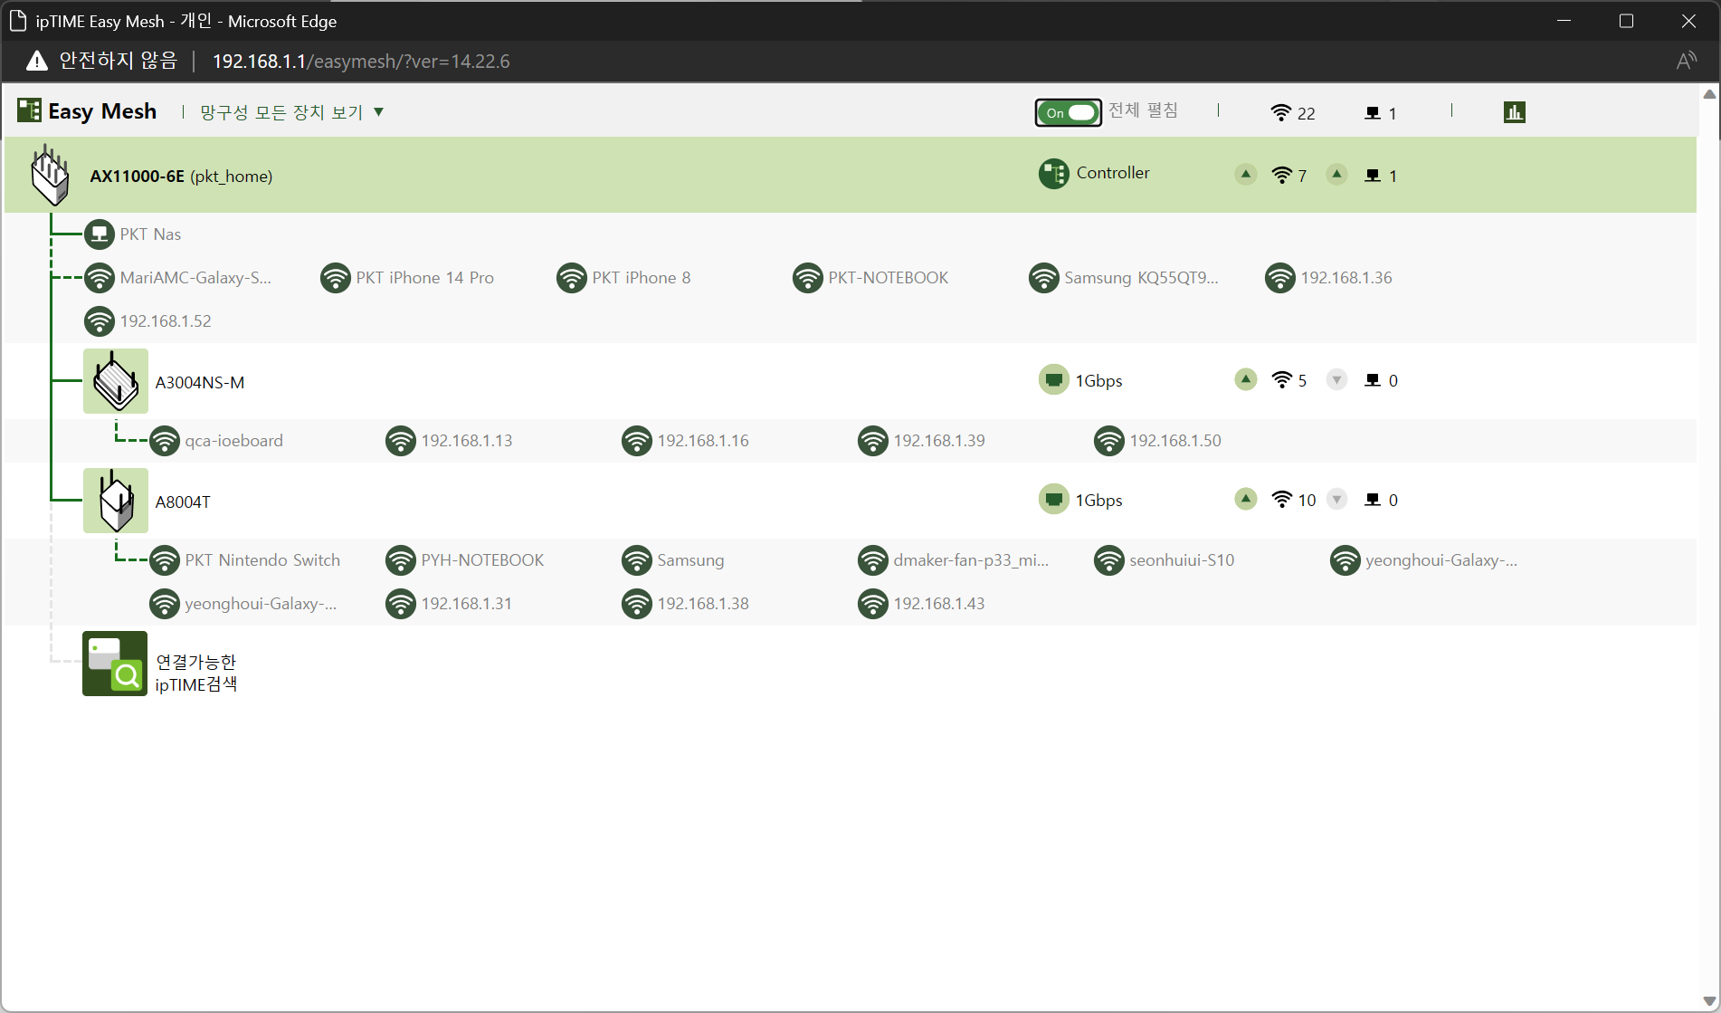Select the PKT-NOTEBOOK Wi-Fi icon

point(808,278)
